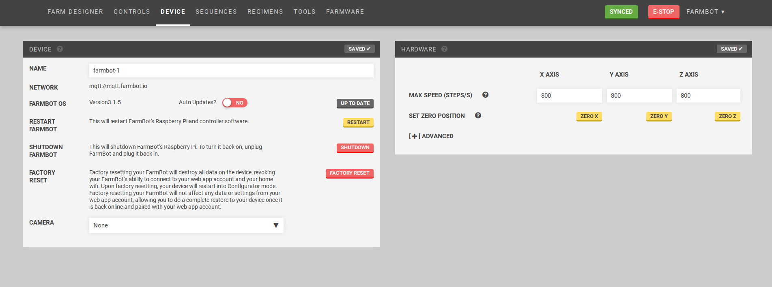Go to the Farm Designer tab
This screenshot has height=287, width=772.
click(x=75, y=12)
